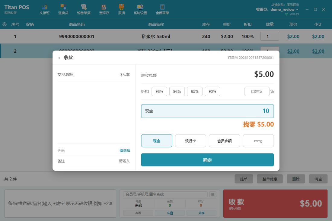Click the 应收总额 $5.00 amount
The image size is (332, 221).
pyautogui.click(x=264, y=74)
